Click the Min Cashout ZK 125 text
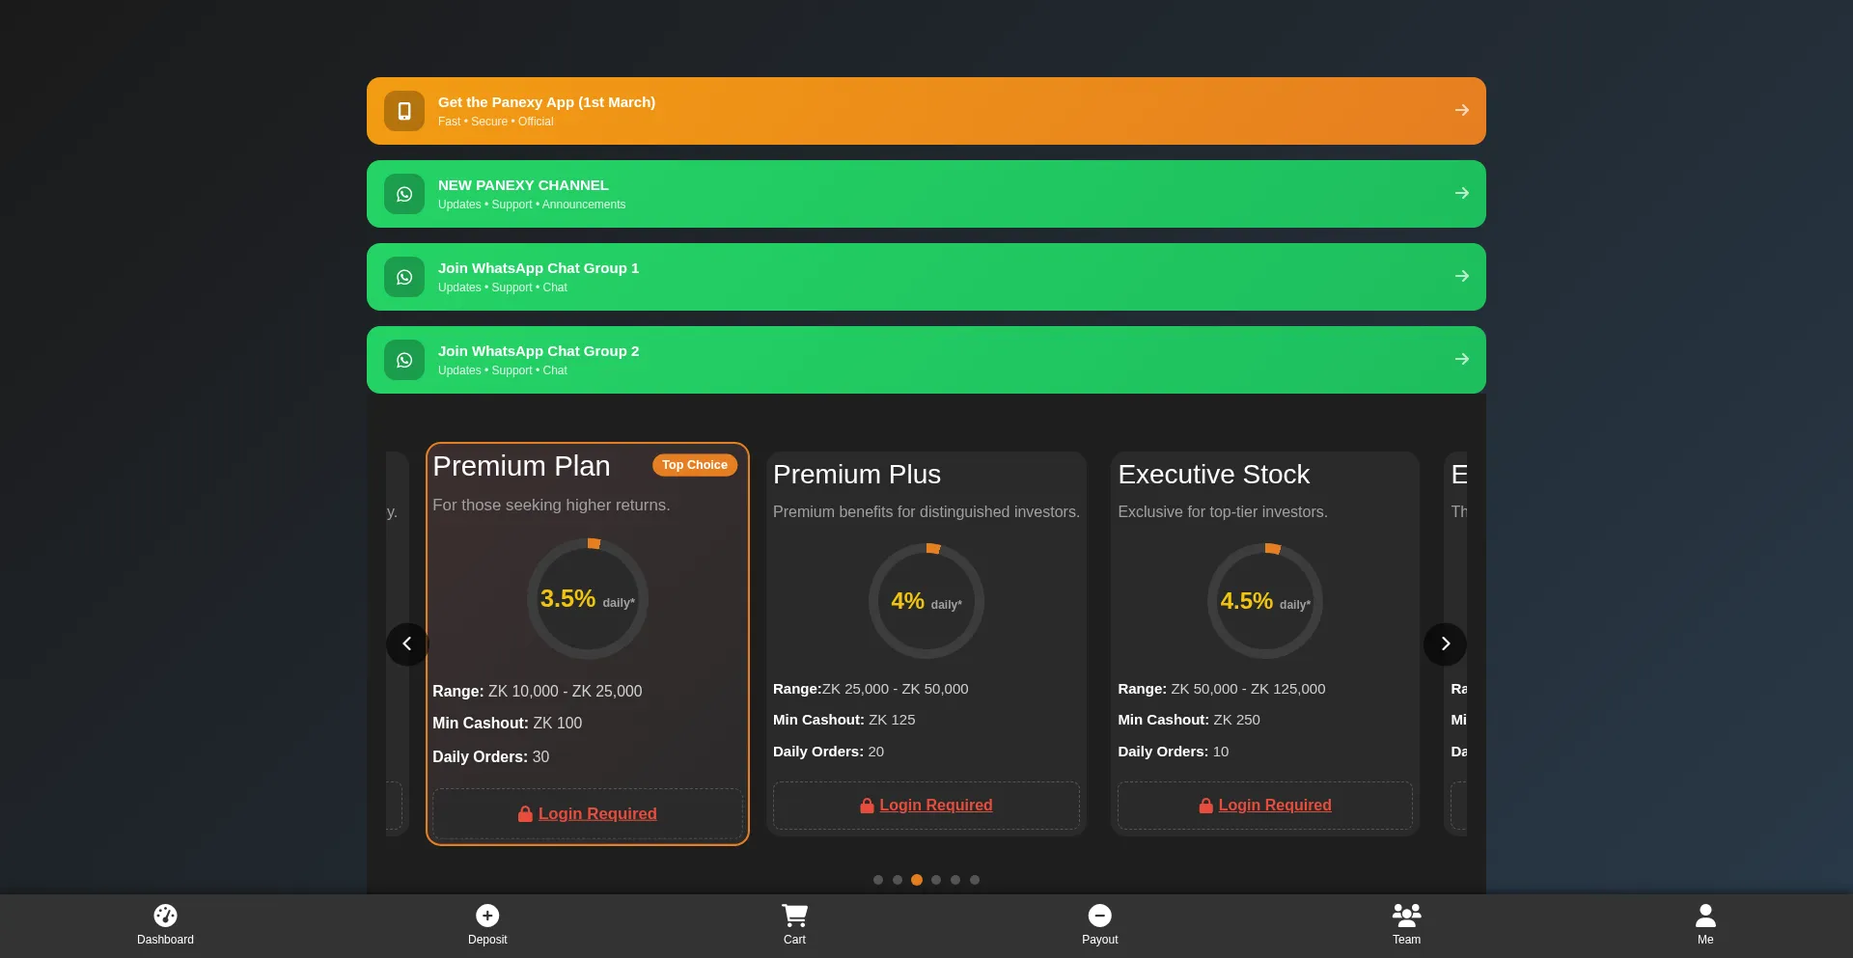Screen dimensions: 1853x958 click(844, 720)
